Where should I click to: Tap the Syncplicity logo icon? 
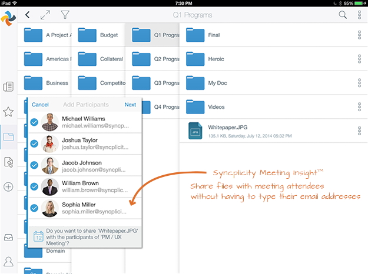[x=8, y=18]
